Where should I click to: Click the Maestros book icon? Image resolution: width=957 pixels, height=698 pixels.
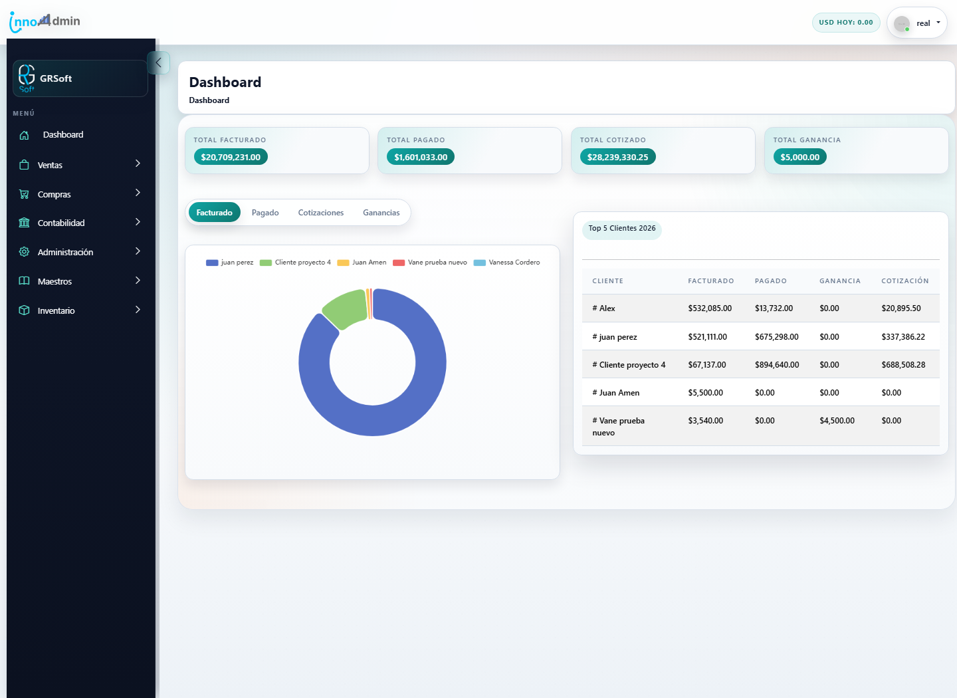[24, 281]
